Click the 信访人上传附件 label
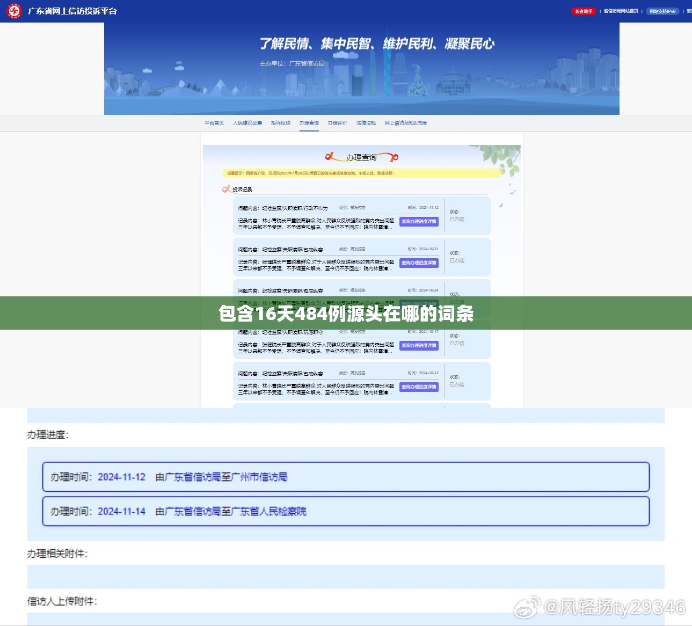Screen dimensions: 692x626 coord(62,601)
